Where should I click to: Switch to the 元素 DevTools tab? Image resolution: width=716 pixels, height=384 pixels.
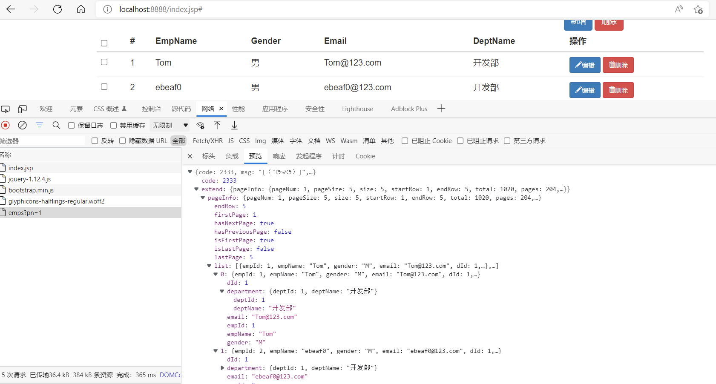click(x=76, y=109)
